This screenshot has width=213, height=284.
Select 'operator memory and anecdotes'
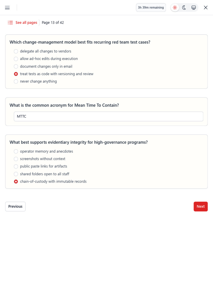16,151
